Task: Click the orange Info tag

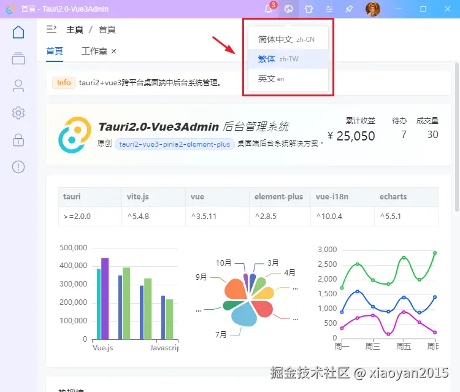Action: (64, 83)
